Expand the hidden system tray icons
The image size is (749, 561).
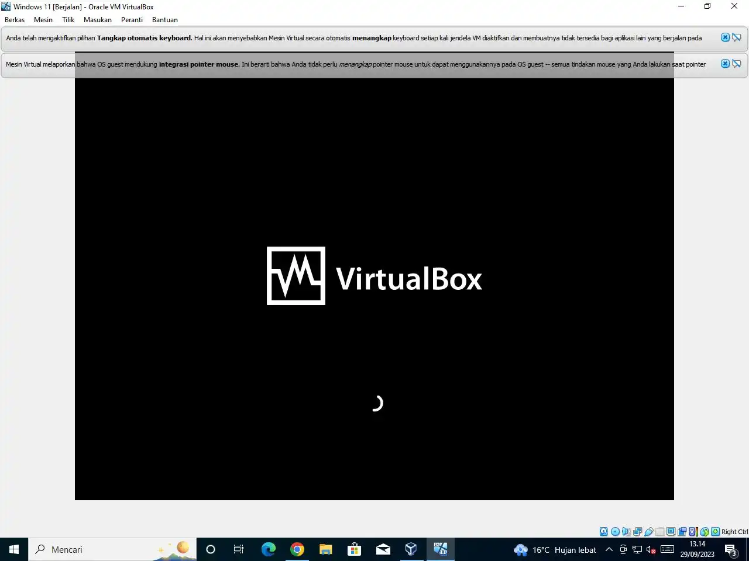609,549
